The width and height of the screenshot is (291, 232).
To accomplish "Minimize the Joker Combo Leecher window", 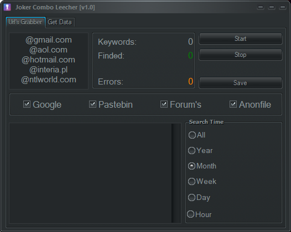I will tap(261, 7).
